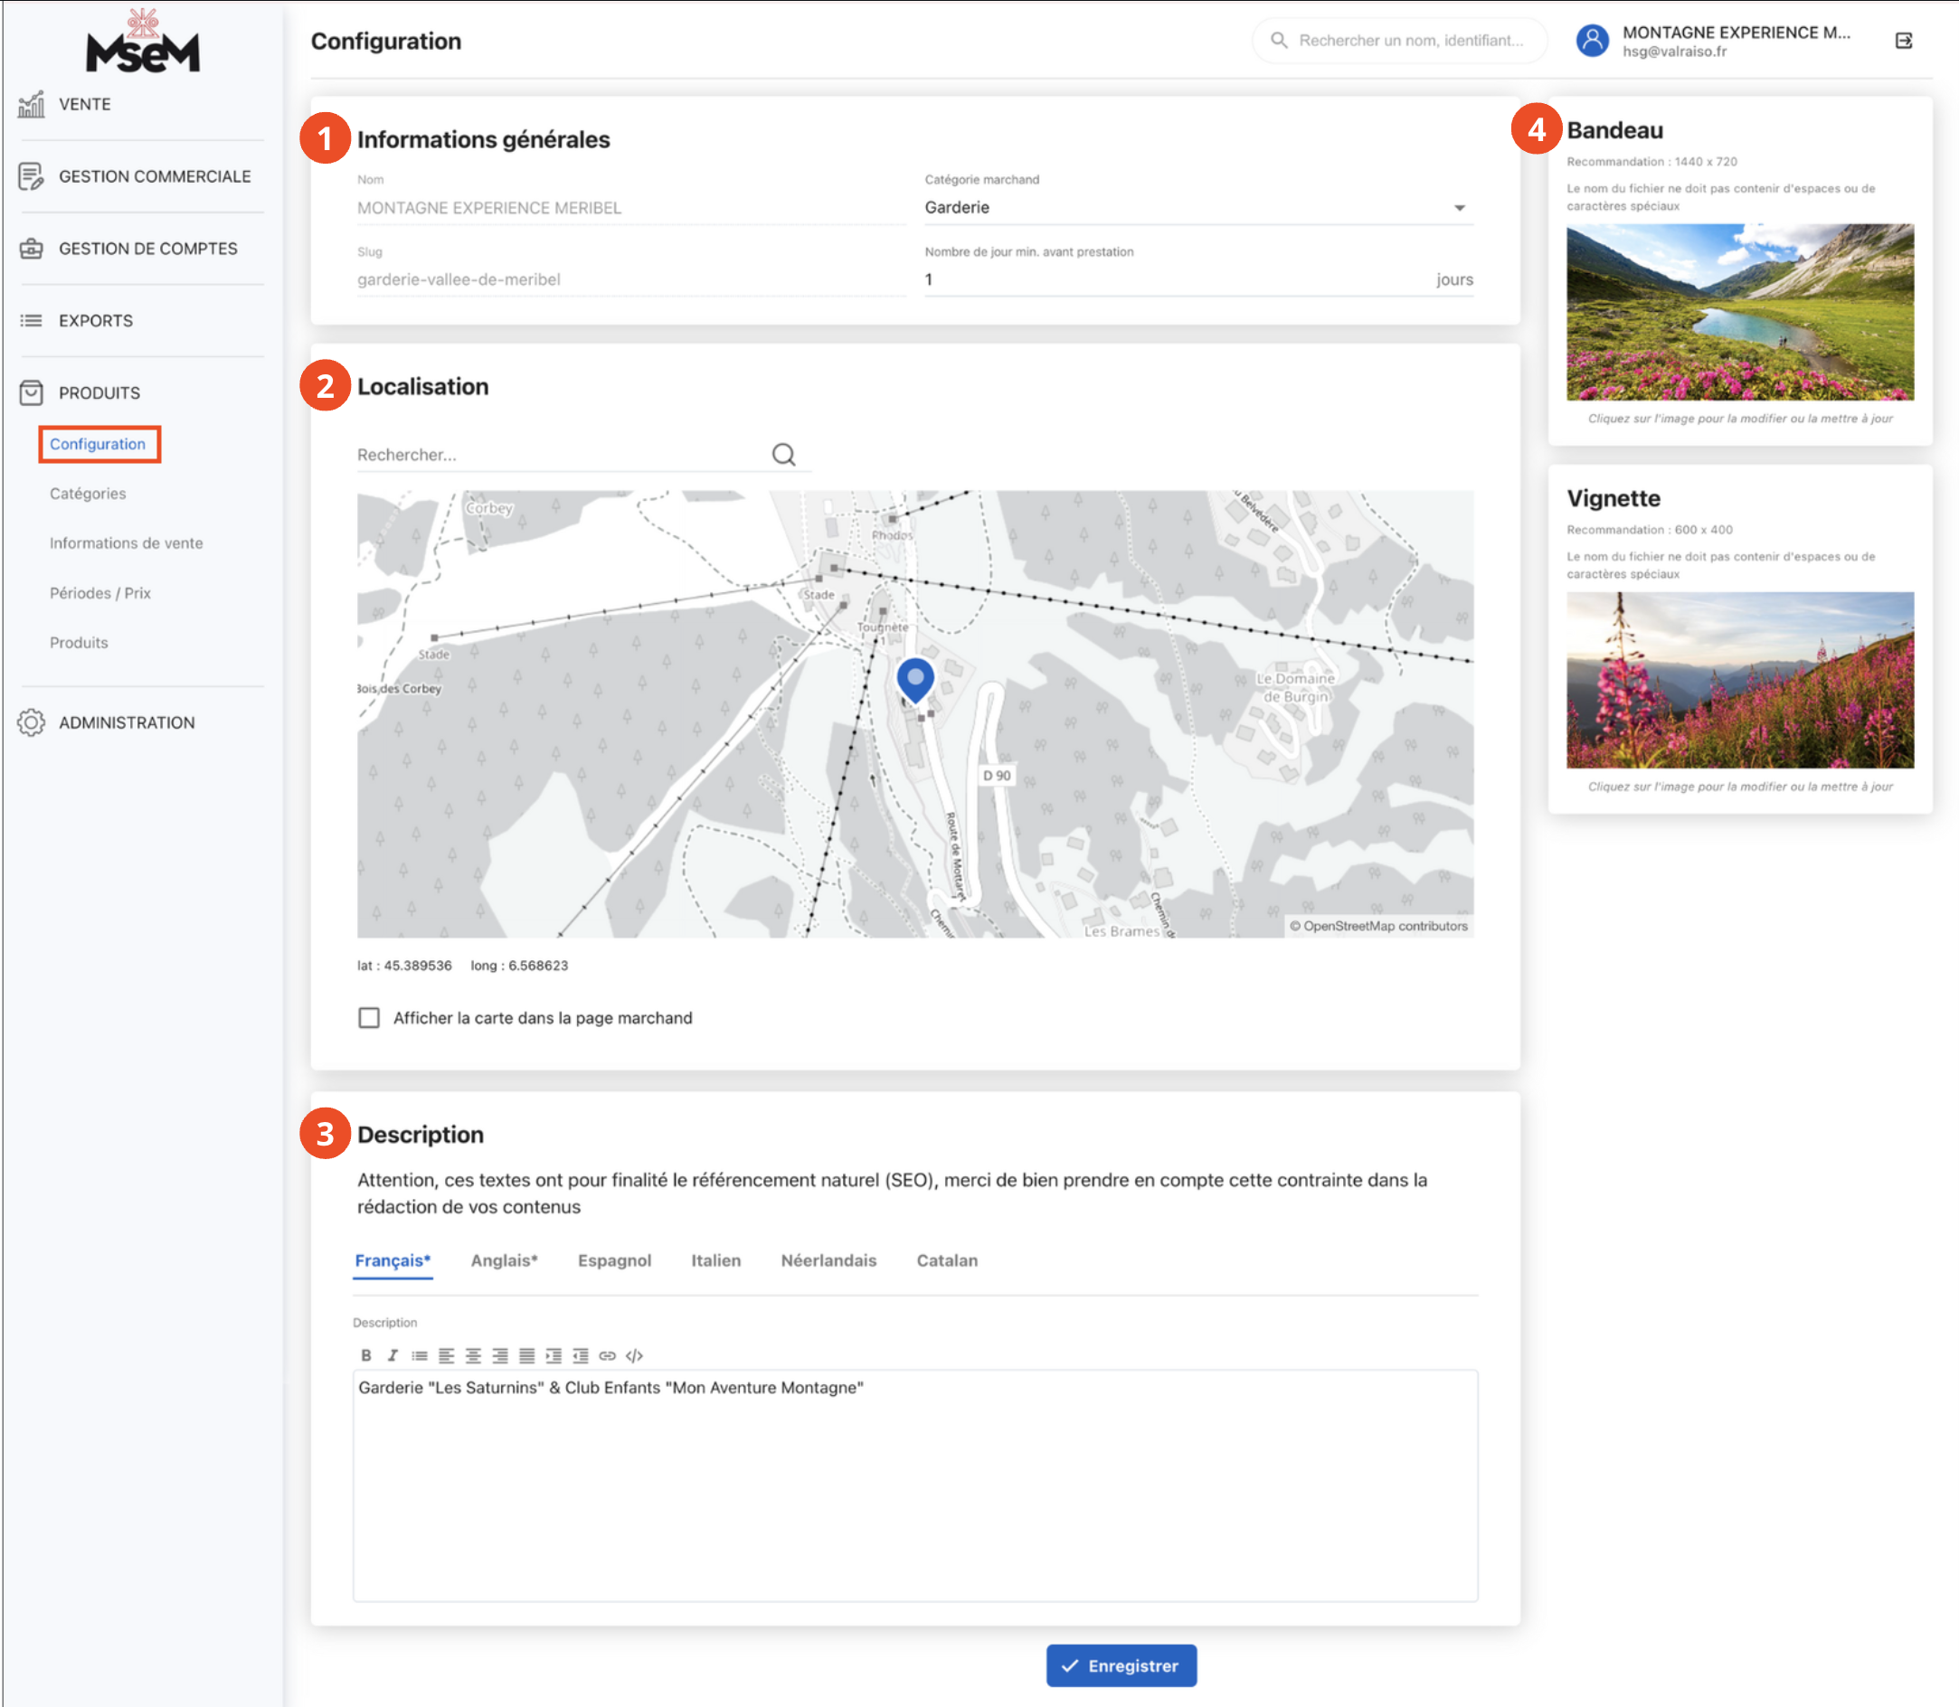Insert bulleted list in description
The image size is (1959, 1707).
click(x=420, y=1354)
